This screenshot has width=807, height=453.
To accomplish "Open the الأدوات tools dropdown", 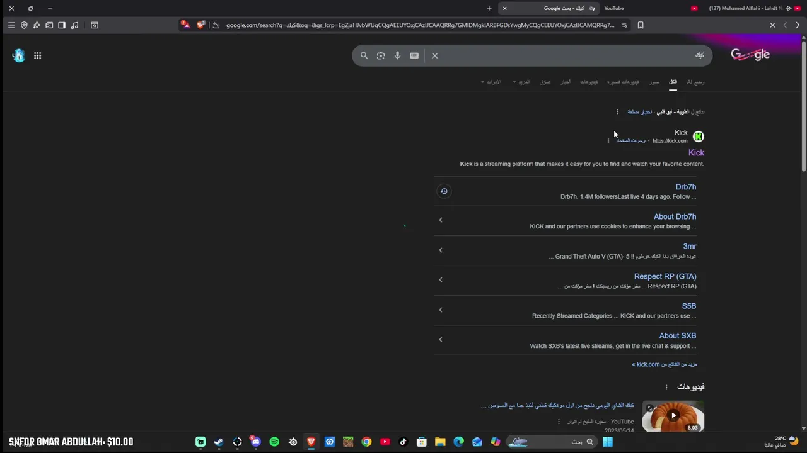I will click(491, 82).
